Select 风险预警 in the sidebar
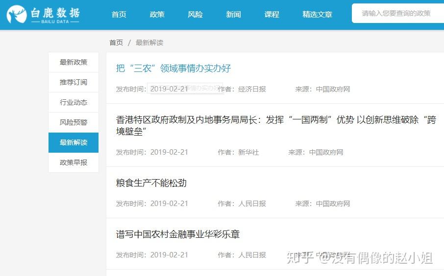444x276 pixels. tap(74, 122)
